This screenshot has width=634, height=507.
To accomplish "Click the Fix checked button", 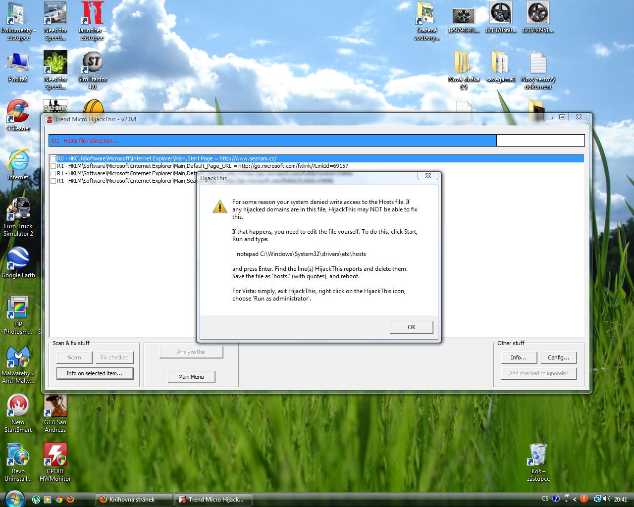I will [114, 357].
